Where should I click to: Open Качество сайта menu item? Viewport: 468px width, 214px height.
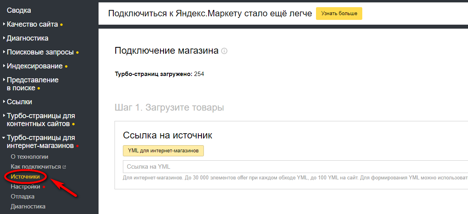[32, 24]
